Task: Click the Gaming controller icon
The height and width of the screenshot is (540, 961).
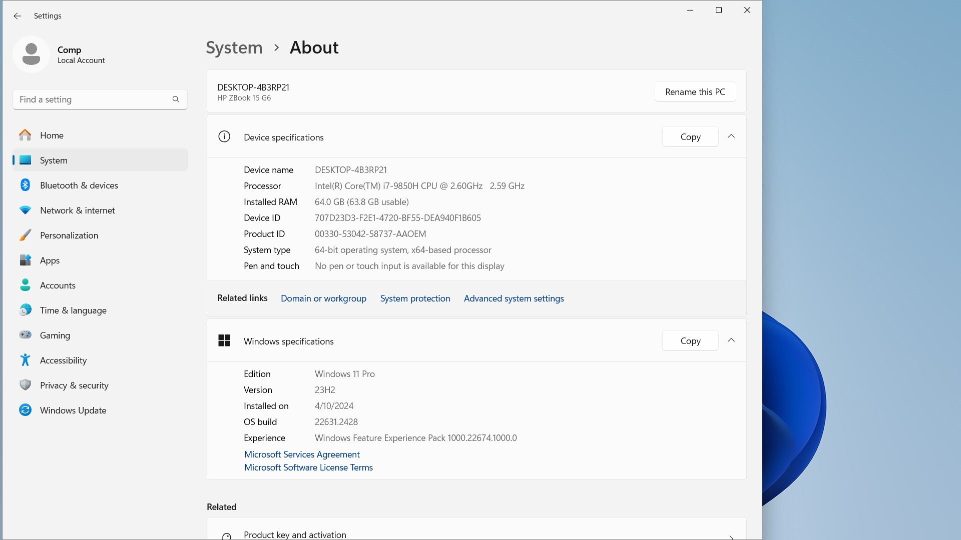Action: 25,334
